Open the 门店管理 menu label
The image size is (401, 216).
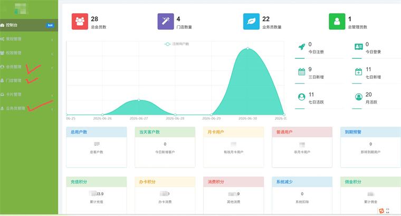[14, 80]
